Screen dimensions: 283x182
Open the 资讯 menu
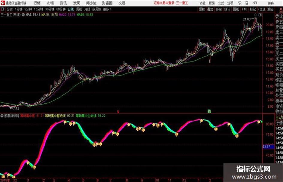(63, 3)
